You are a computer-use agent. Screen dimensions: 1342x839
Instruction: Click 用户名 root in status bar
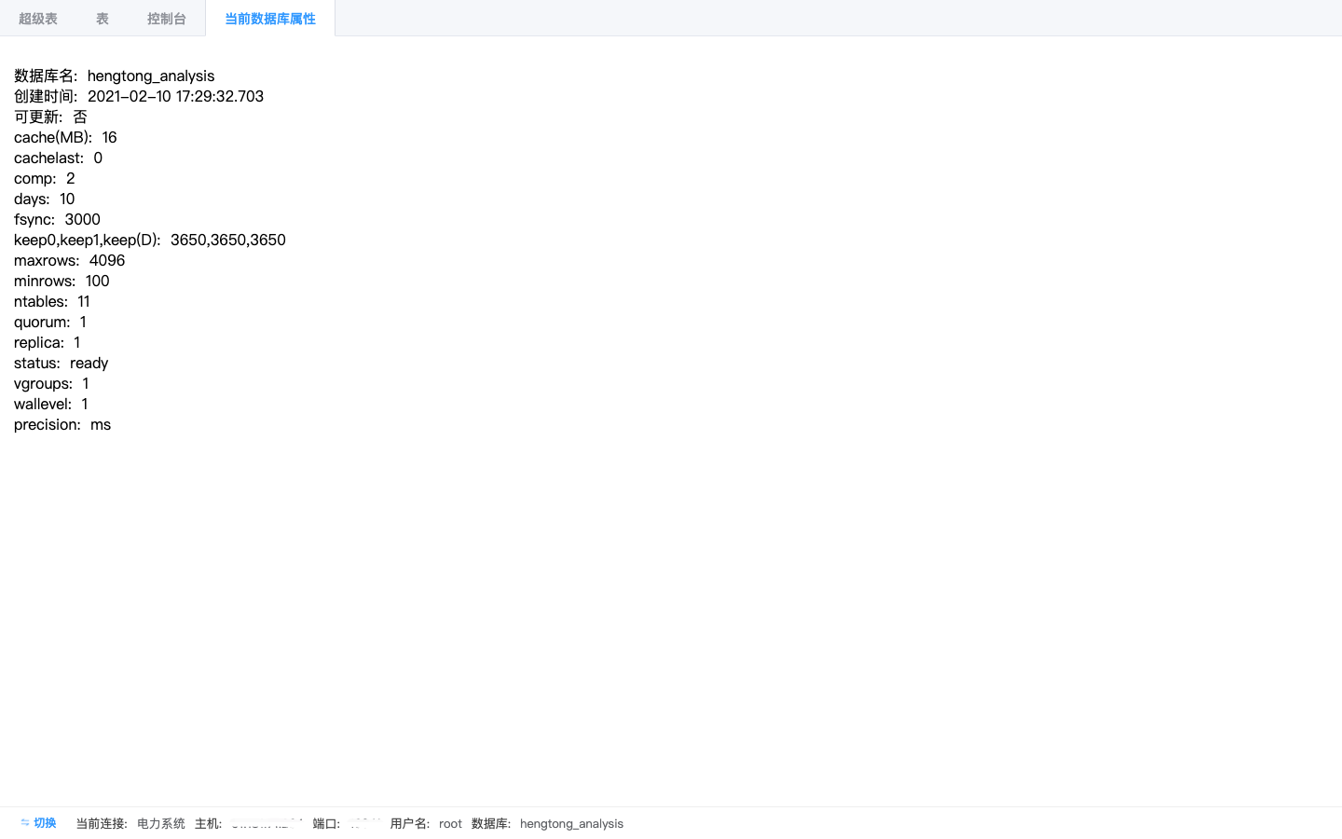(426, 824)
